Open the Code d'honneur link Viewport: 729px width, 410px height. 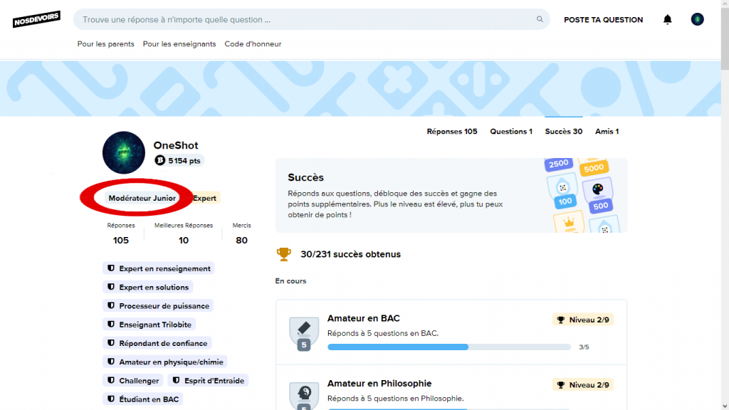tap(253, 43)
